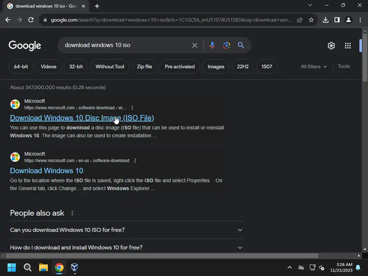Select the 1507 filter chip
368x276 pixels.
click(267, 66)
